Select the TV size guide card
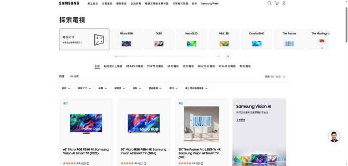The image size is (348, 166). click(x=84, y=39)
